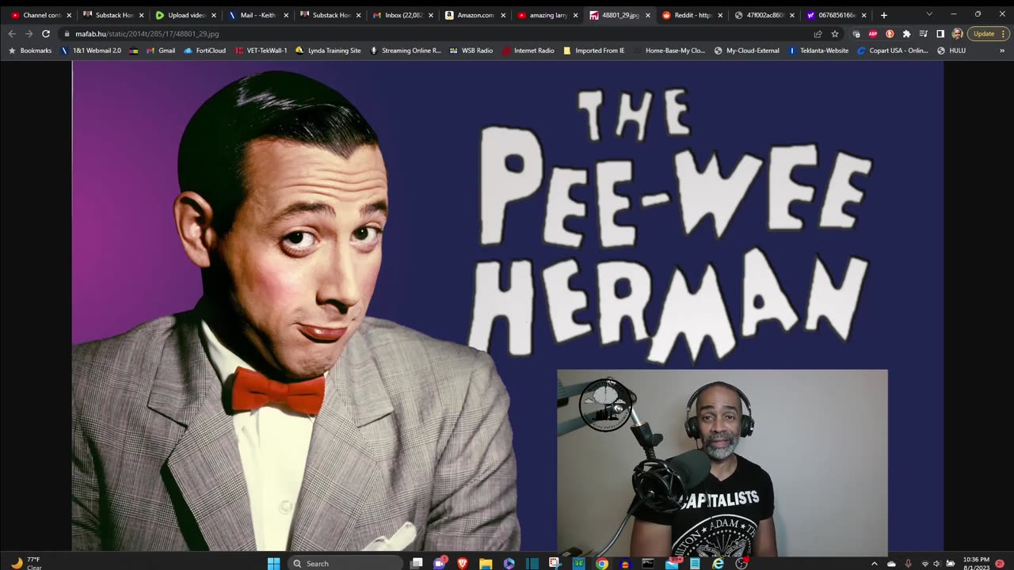Open the Teklanta-Website bookmark
This screenshot has width=1014, height=570.
point(818,51)
